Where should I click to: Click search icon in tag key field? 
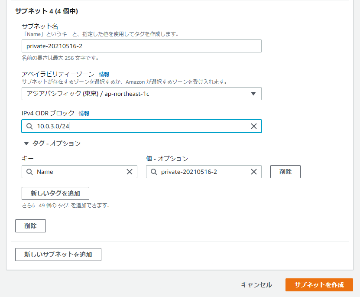(29, 172)
